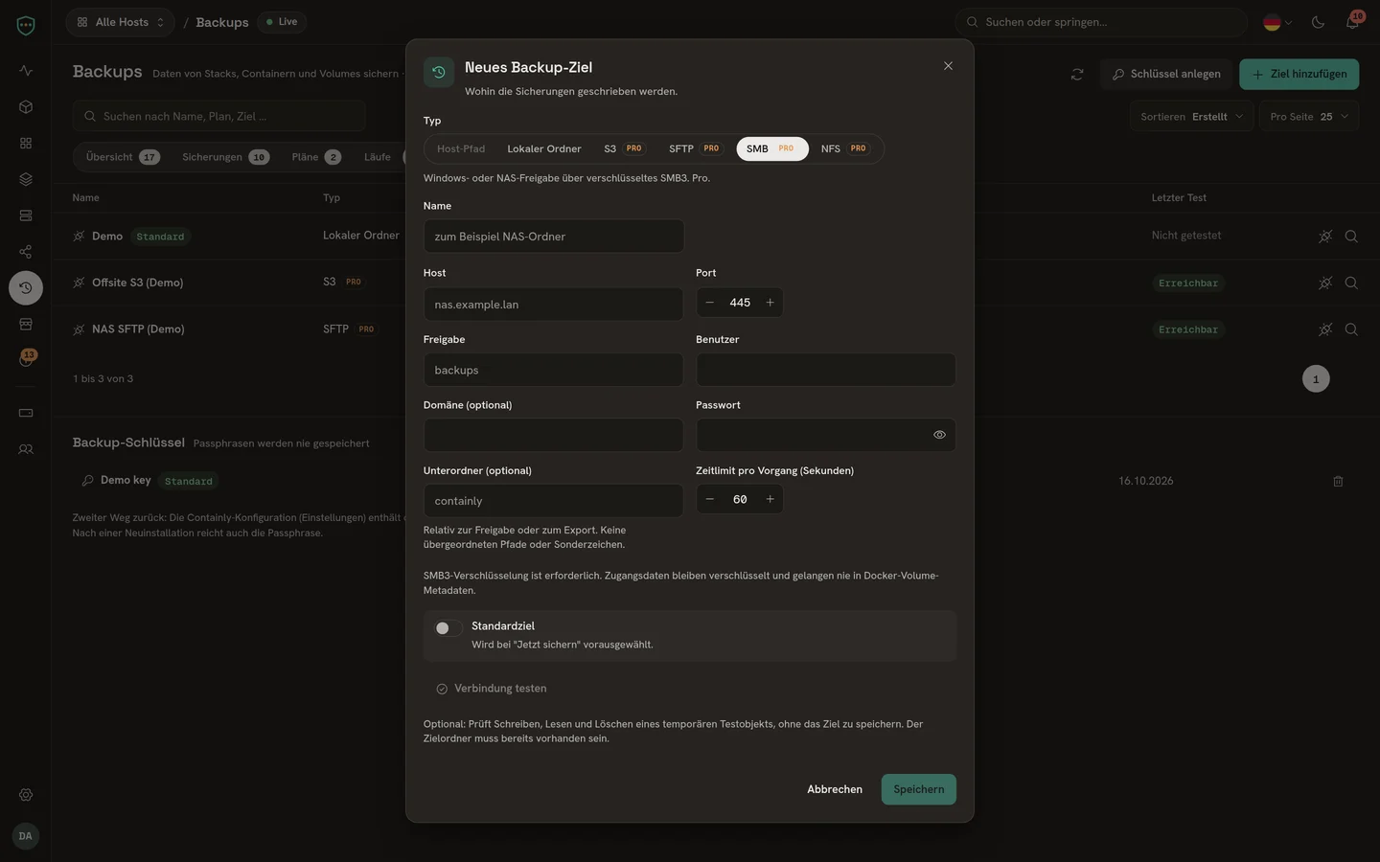Image resolution: width=1380 pixels, height=862 pixels.
Task: Focus the Unterordner (optional) input field
Action: pos(554,501)
